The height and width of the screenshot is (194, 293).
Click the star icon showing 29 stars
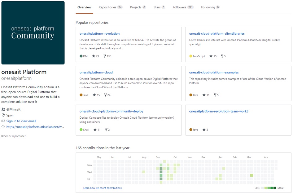(94, 56)
